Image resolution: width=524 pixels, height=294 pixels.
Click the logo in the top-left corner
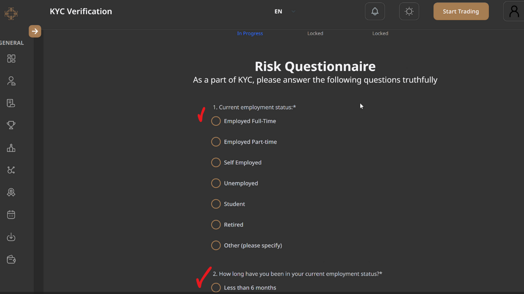click(x=11, y=13)
